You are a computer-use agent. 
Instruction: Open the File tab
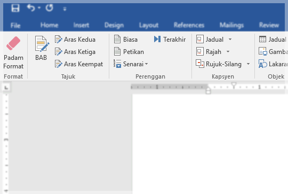tap(15, 25)
